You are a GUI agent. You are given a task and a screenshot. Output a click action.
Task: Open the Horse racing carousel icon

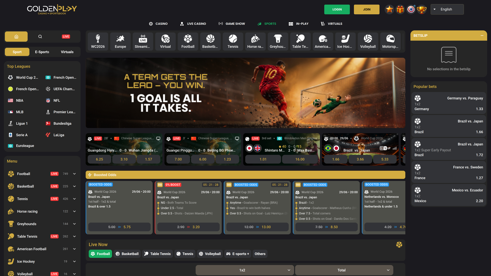click(255, 41)
